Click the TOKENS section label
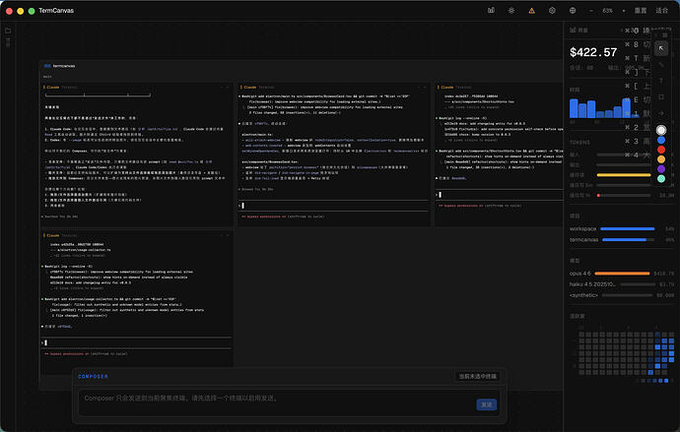680x432 pixels. (579, 143)
